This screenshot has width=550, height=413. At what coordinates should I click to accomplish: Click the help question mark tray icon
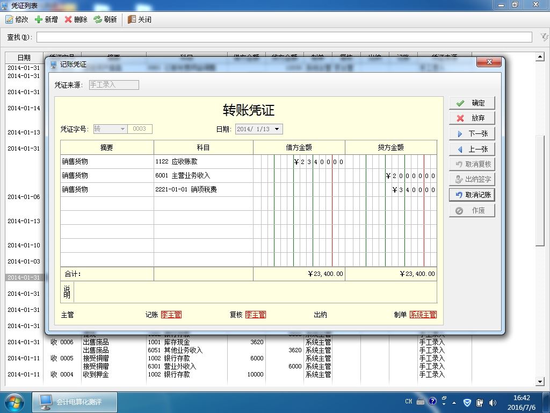(432, 401)
